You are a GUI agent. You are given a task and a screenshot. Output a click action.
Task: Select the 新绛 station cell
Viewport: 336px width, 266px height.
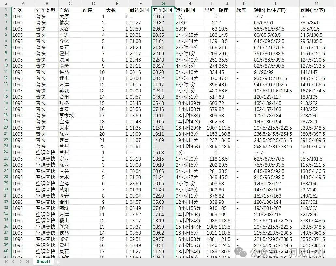pyautogui.click(x=70, y=227)
